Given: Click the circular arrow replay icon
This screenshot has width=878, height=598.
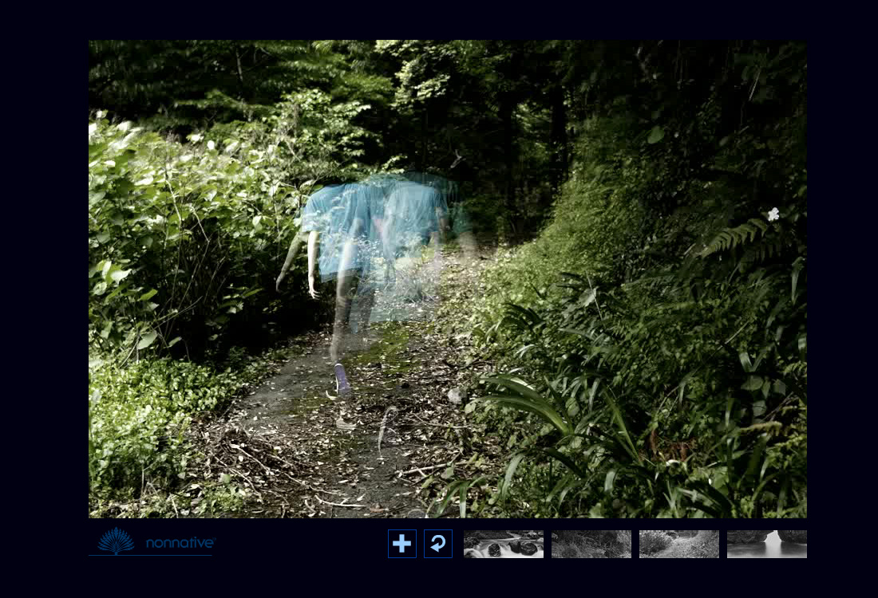Looking at the screenshot, I should click(x=438, y=544).
